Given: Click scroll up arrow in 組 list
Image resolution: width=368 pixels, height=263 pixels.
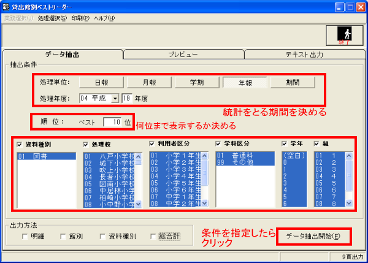Looking at the screenshot, I should click(349, 156).
